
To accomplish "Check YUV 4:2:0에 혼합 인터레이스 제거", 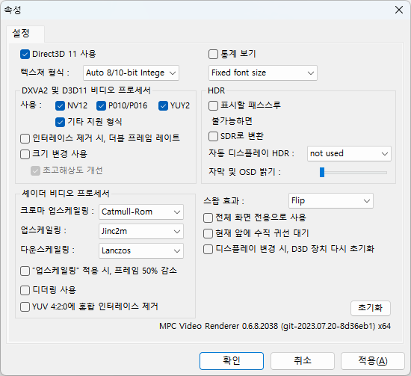I will pyautogui.click(x=25, y=306).
